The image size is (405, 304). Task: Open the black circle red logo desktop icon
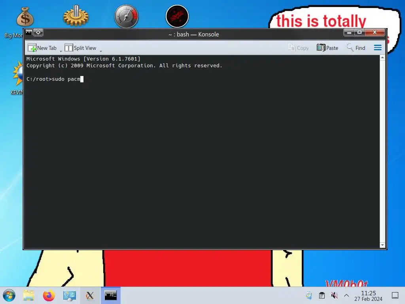click(177, 16)
